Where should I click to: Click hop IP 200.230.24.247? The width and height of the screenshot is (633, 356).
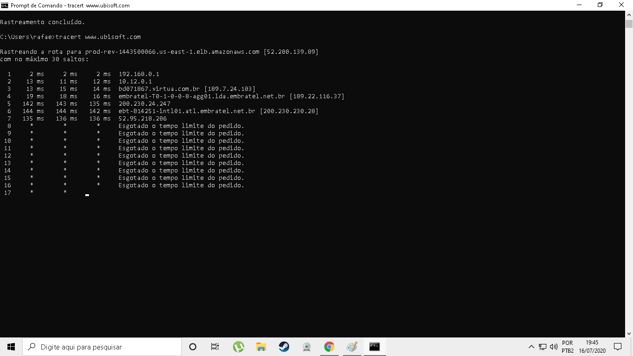[145, 103]
